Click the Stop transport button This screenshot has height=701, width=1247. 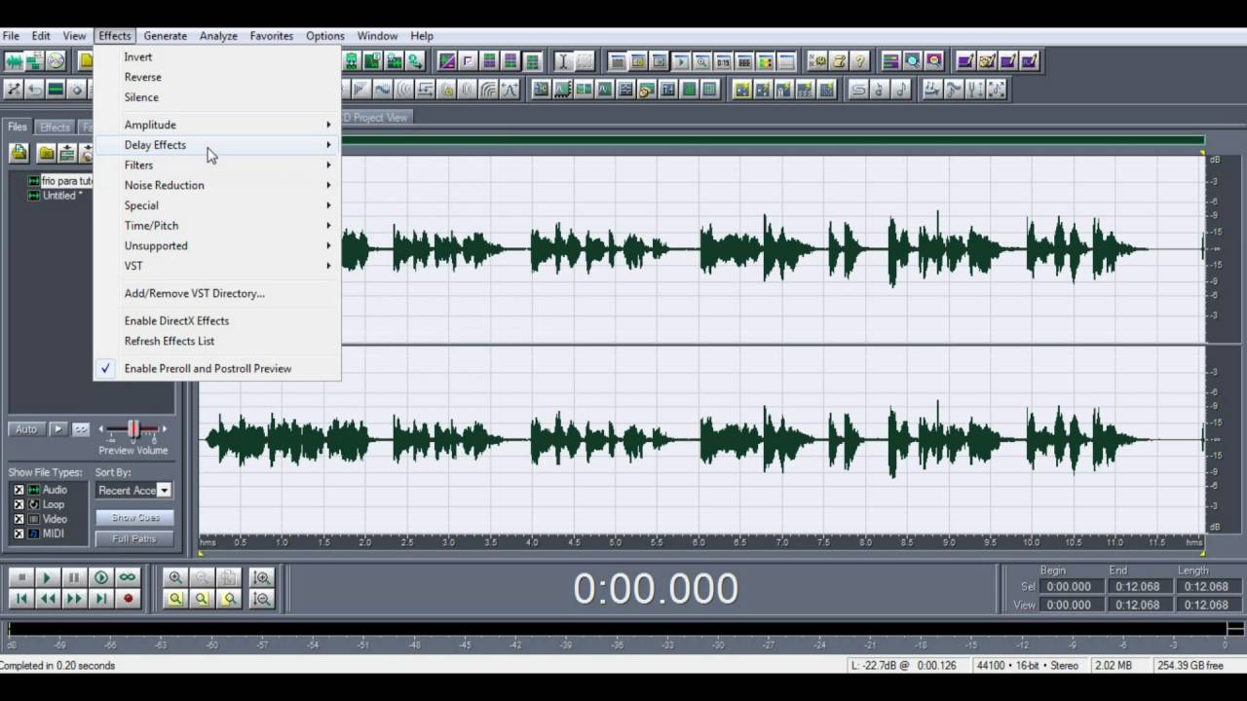(x=20, y=578)
